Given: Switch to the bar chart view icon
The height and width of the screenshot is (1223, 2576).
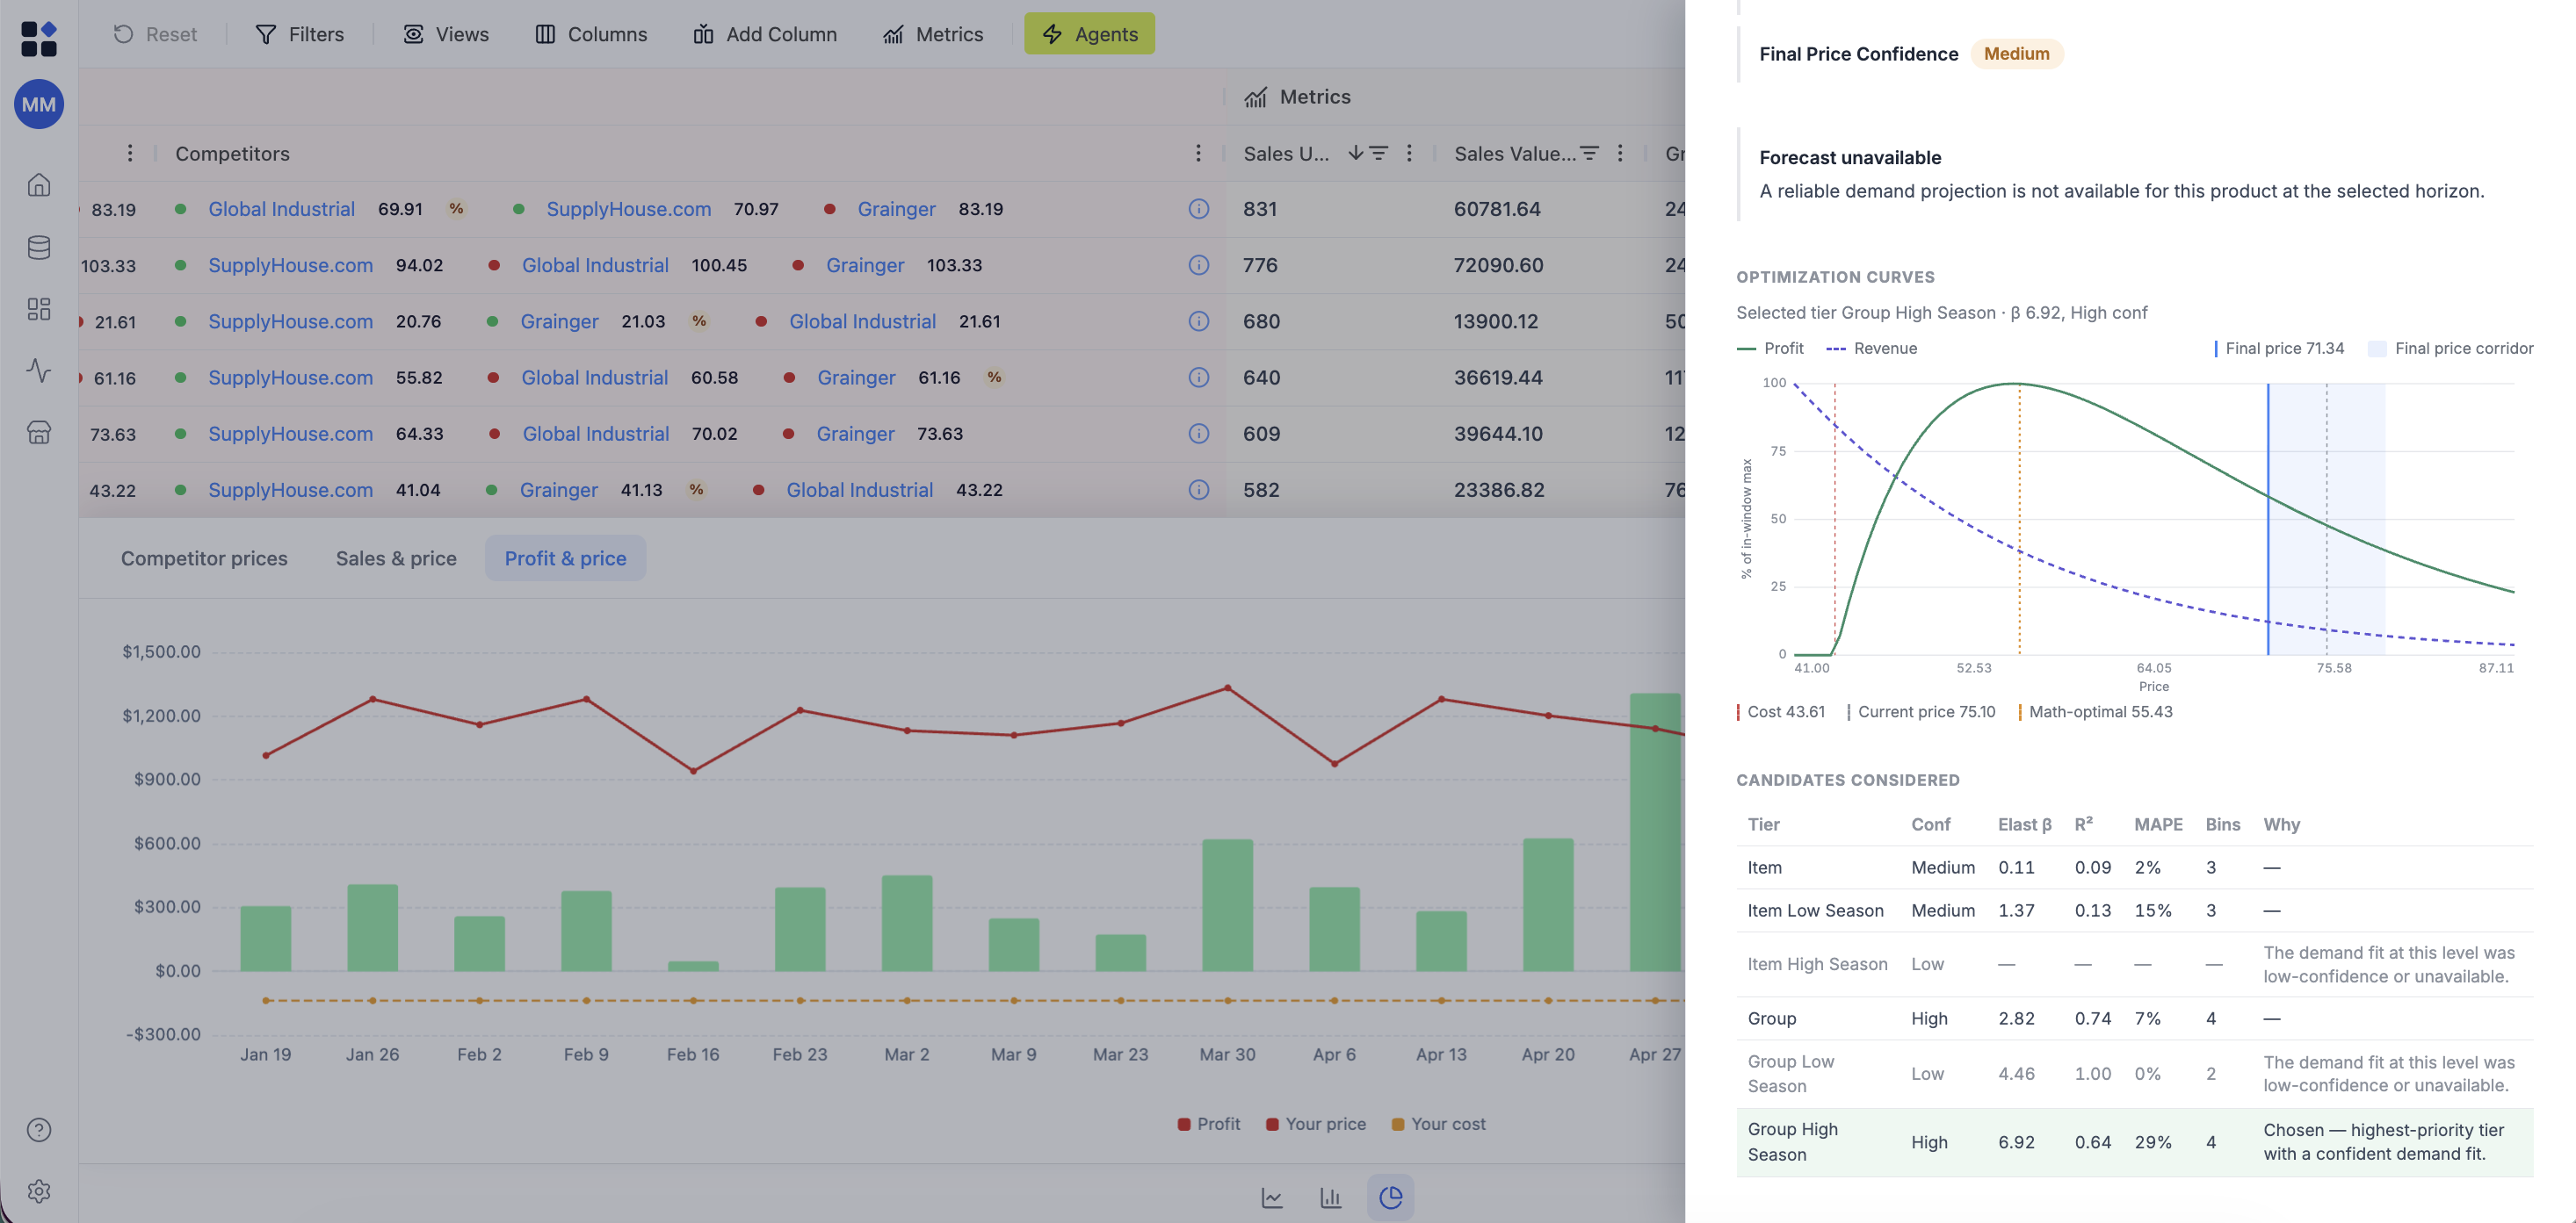Looking at the screenshot, I should pyautogui.click(x=1330, y=1197).
